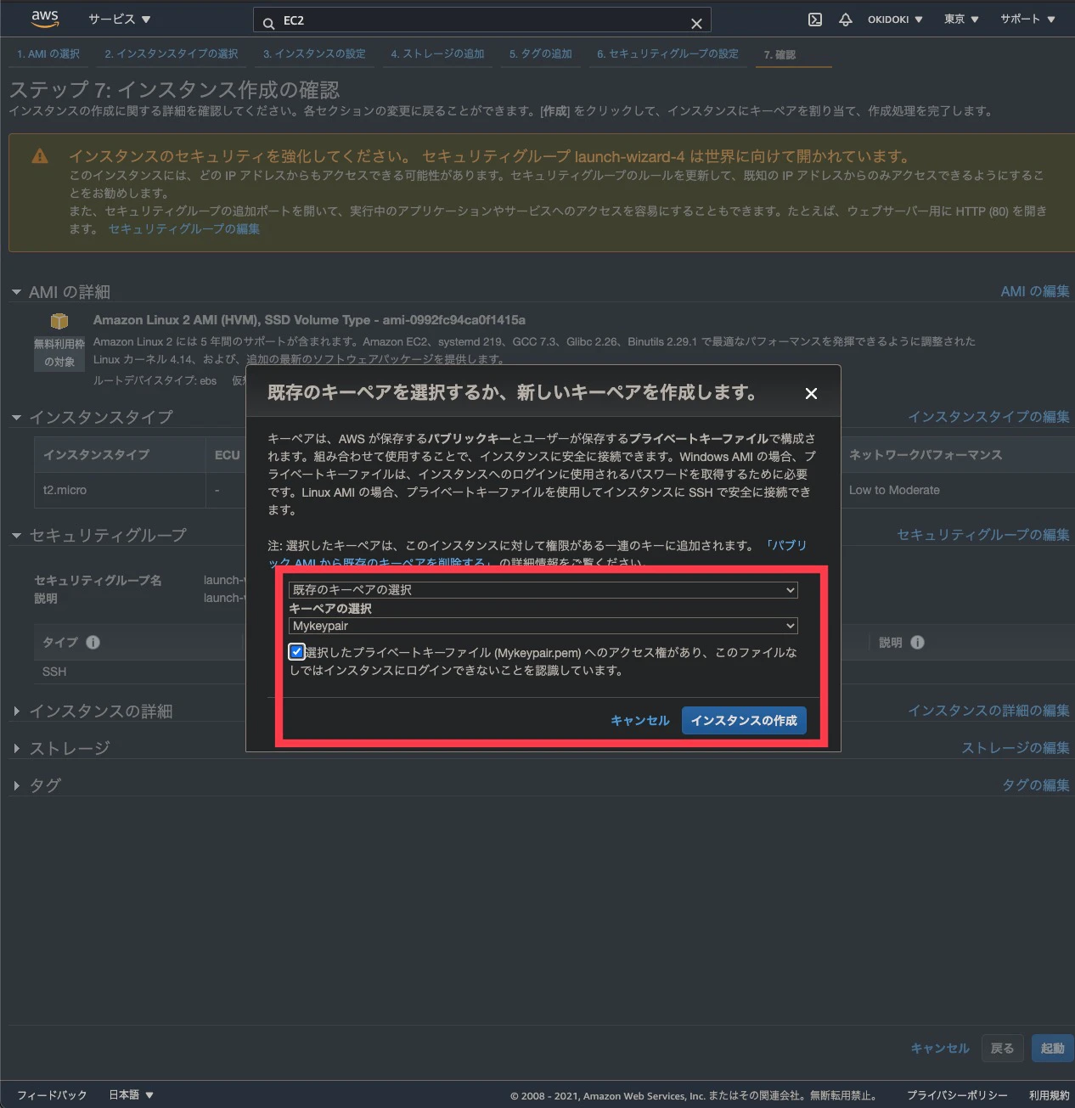Click info icon next to 説明 column
The image size is (1075, 1108).
tap(917, 643)
